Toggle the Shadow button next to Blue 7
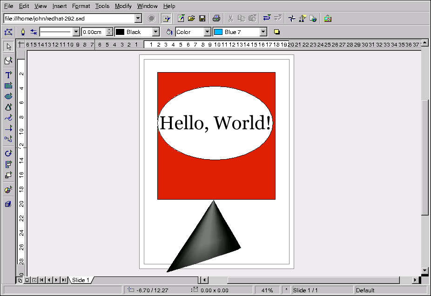This screenshot has width=431, height=296. click(x=277, y=32)
